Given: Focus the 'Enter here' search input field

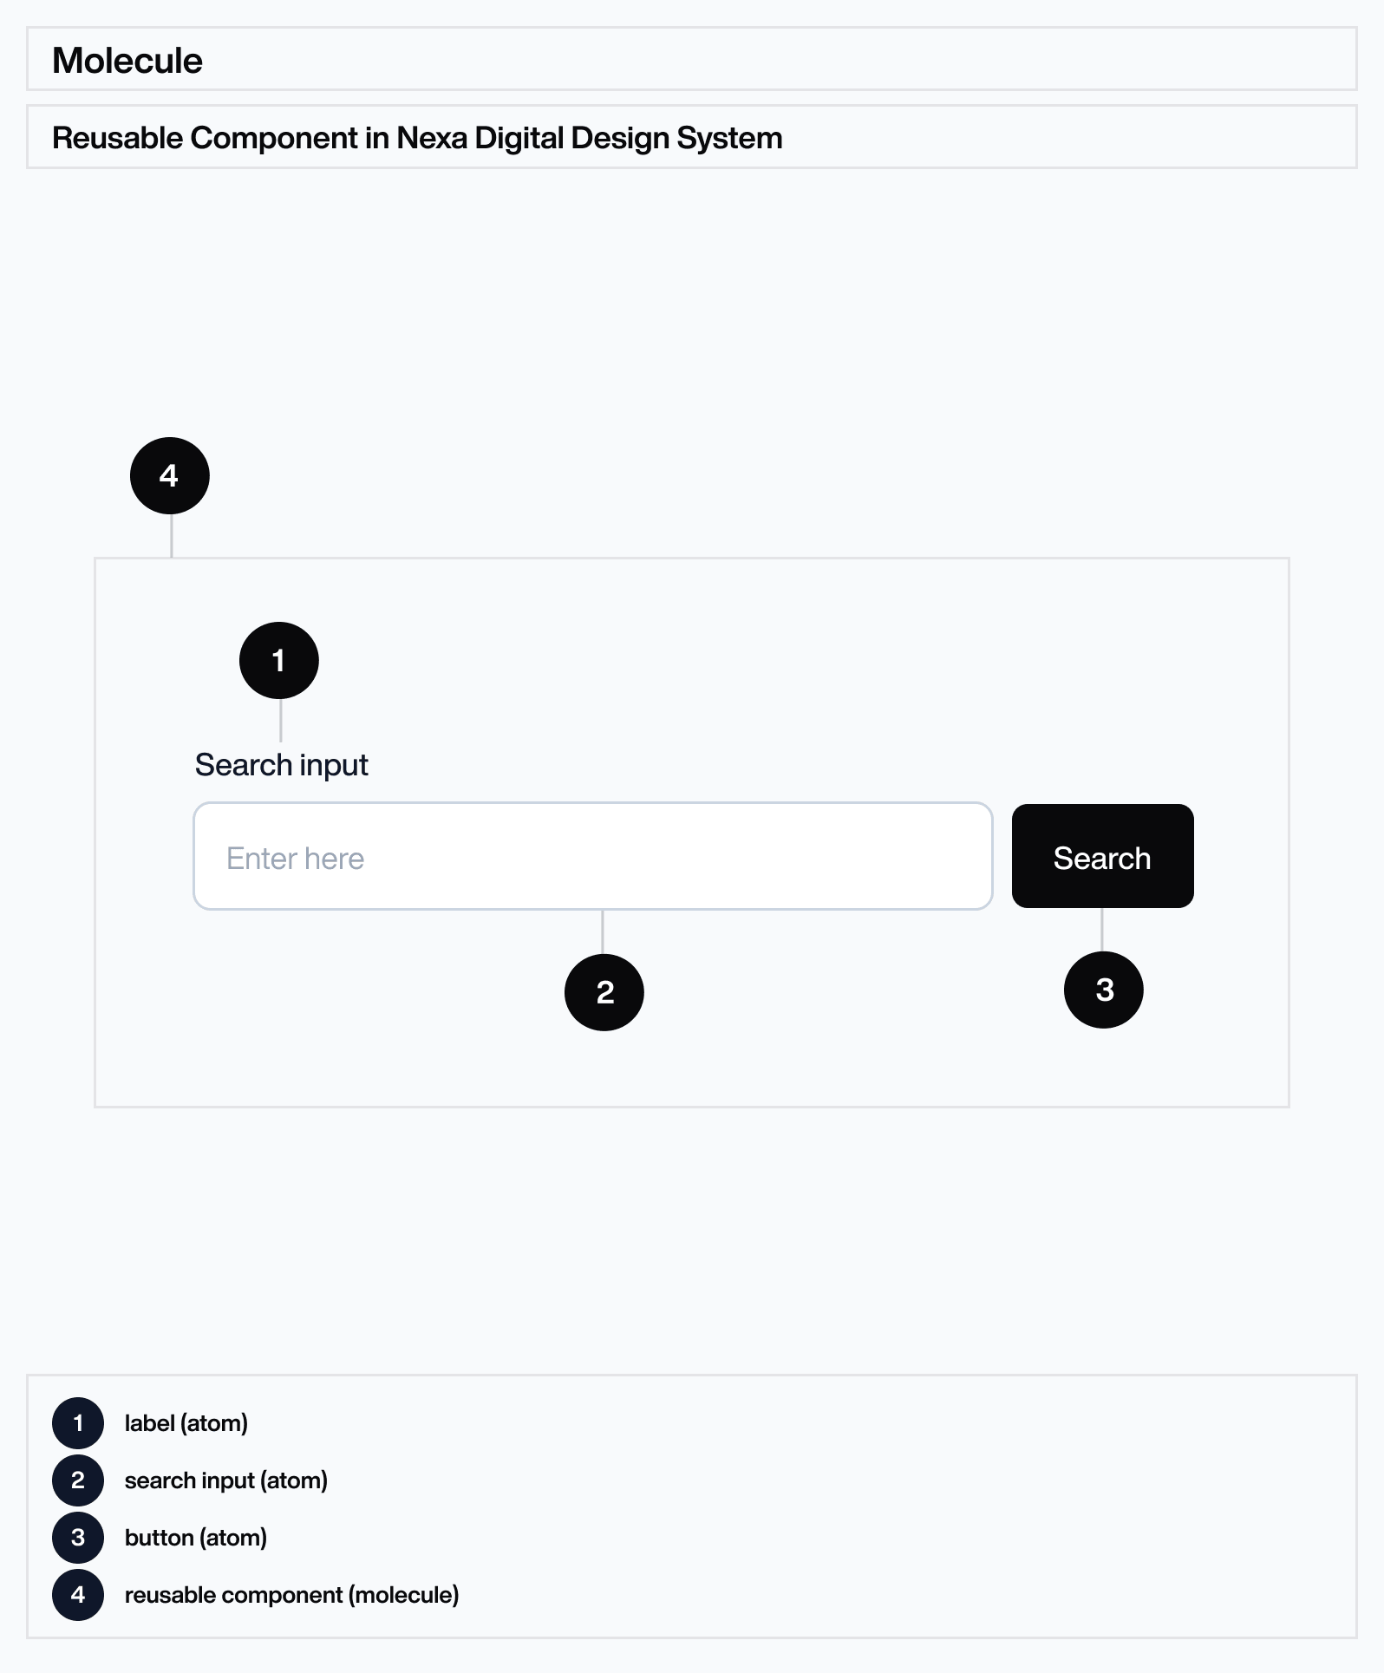Looking at the screenshot, I should pos(593,856).
